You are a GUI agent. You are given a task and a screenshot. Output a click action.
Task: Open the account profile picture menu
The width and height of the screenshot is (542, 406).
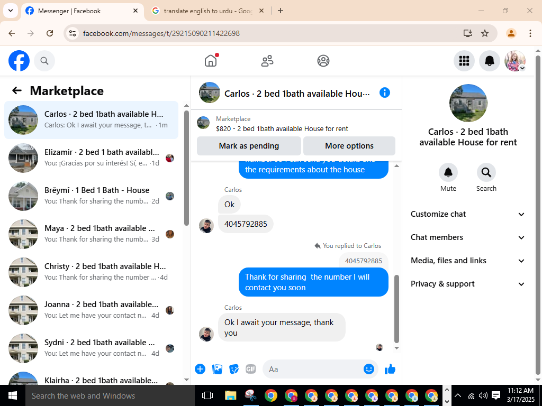tap(515, 61)
